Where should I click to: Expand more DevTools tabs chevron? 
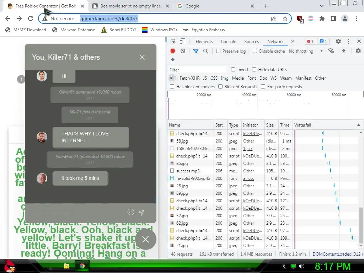click(x=293, y=41)
